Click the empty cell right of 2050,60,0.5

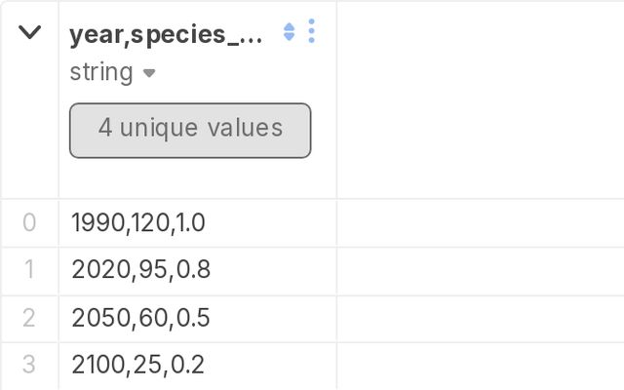coord(478,318)
